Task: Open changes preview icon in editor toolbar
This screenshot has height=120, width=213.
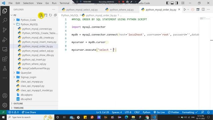Action: pos(198,10)
